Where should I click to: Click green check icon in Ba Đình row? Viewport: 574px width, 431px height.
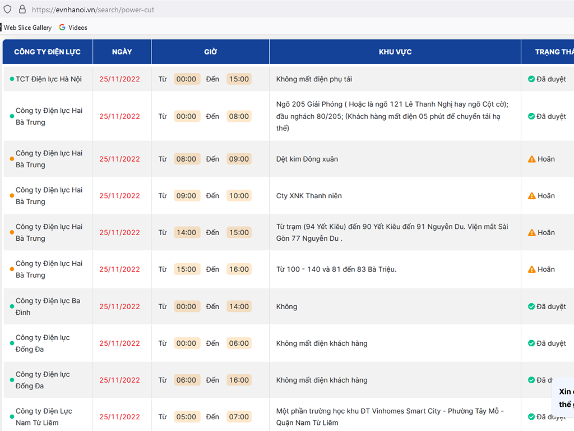point(531,306)
